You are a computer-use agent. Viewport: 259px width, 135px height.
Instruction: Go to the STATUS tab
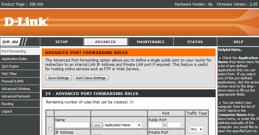(195, 42)
